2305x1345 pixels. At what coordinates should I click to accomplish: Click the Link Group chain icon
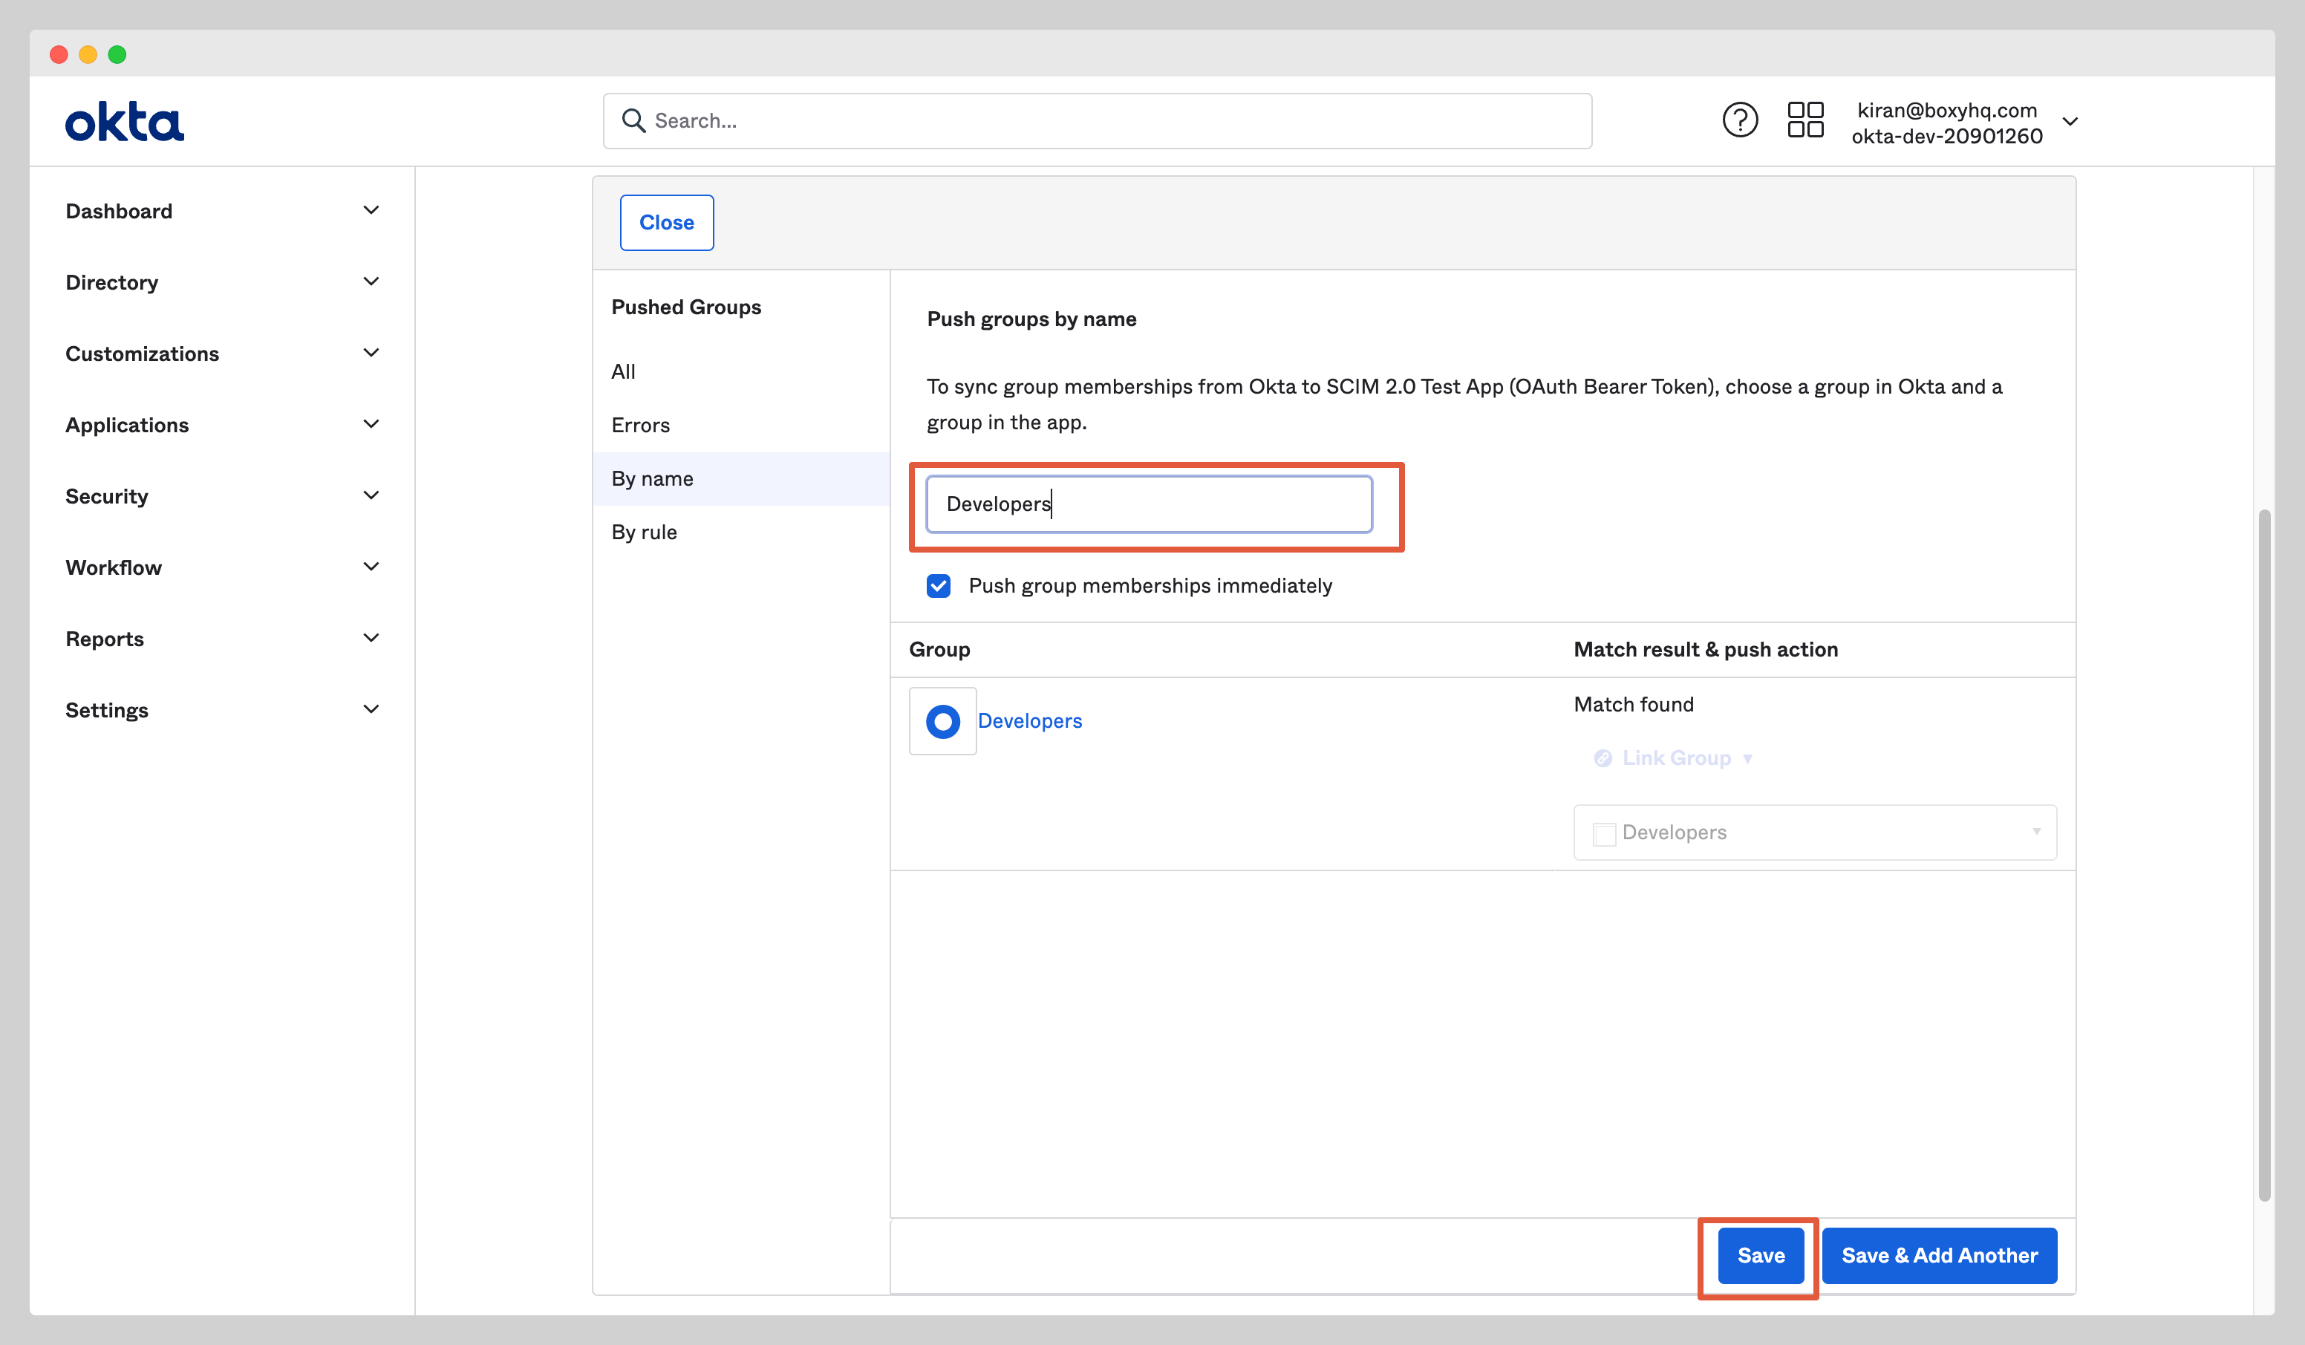coord(1603,758)
